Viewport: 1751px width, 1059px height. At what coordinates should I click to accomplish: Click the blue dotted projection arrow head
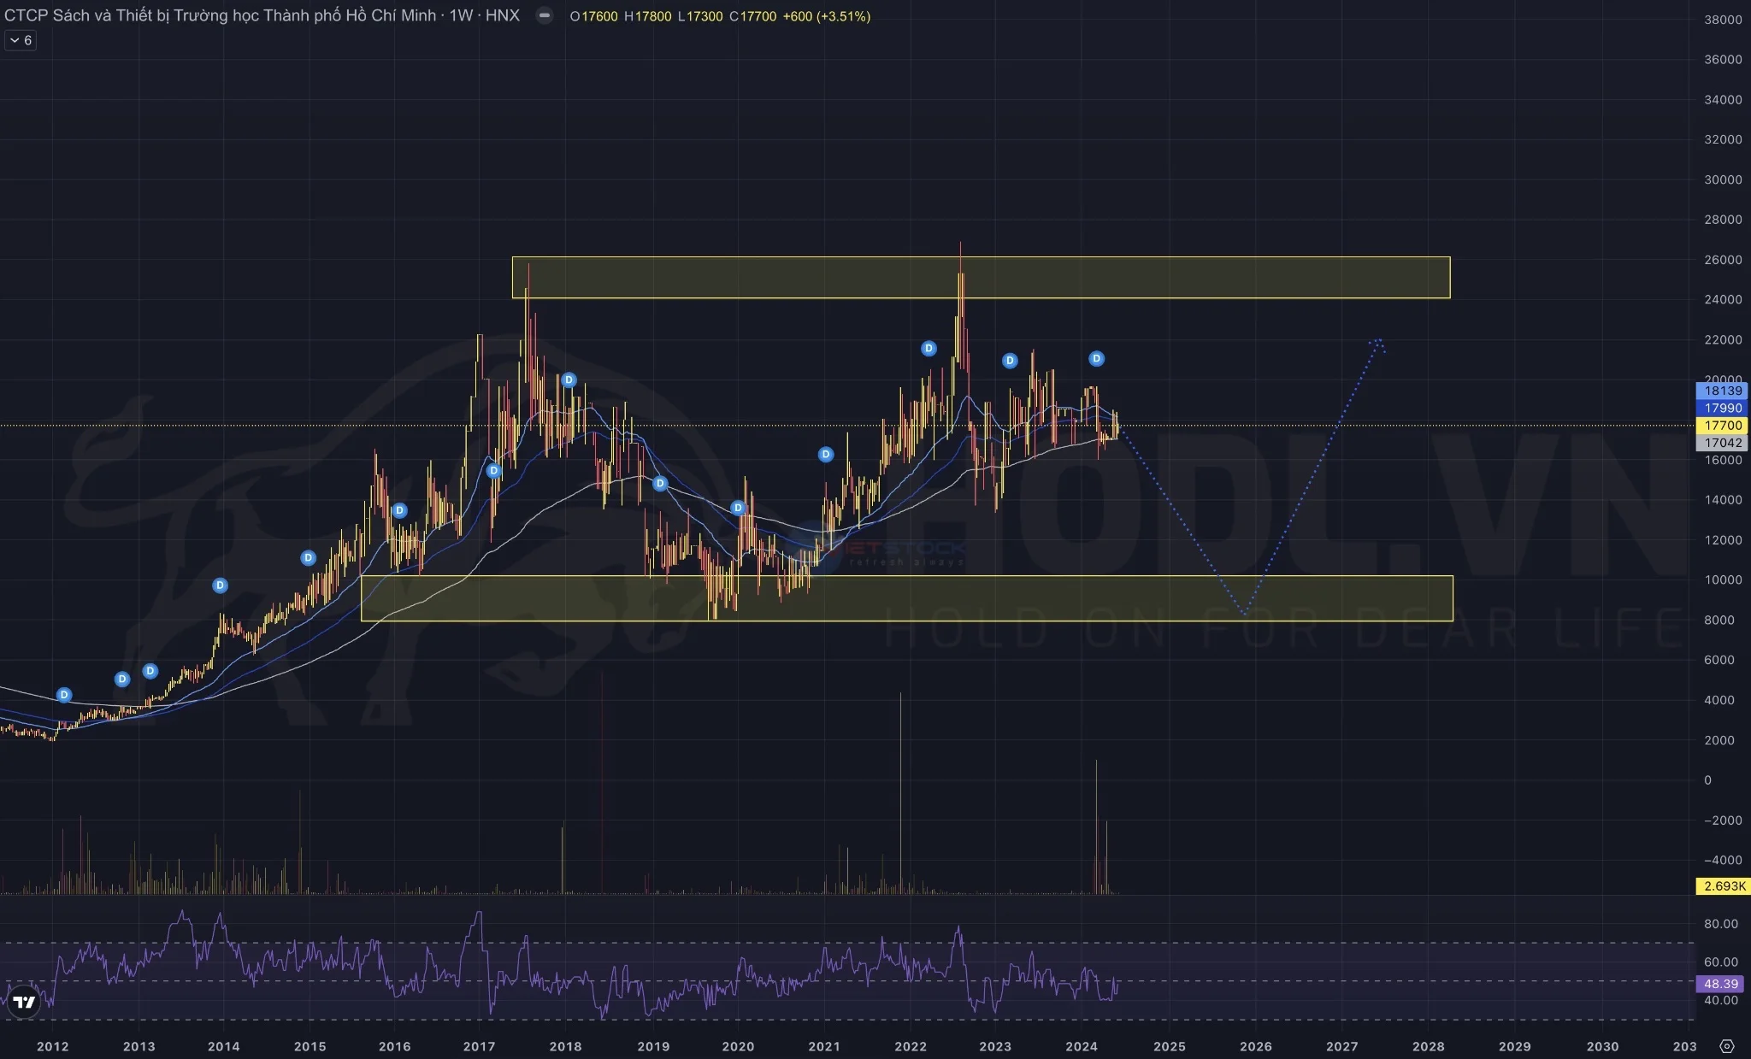coord(1377,343)
